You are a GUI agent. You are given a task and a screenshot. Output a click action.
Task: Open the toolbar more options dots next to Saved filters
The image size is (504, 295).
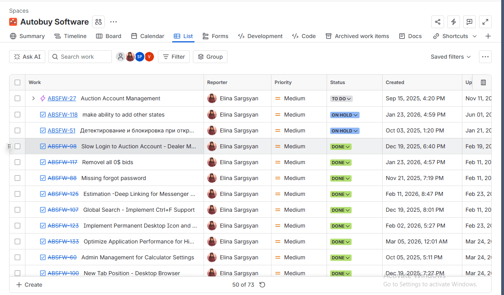[485, 57]
